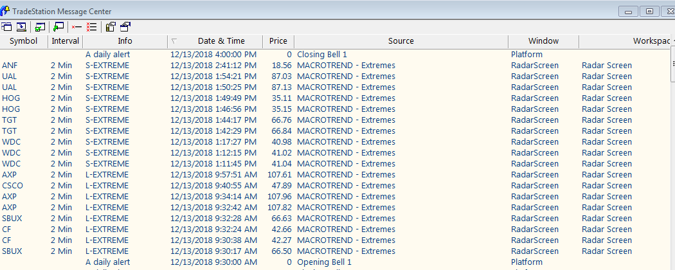Select the 1:11:45 PM date cell
This screenshot has width=675, height=270.
213,164
